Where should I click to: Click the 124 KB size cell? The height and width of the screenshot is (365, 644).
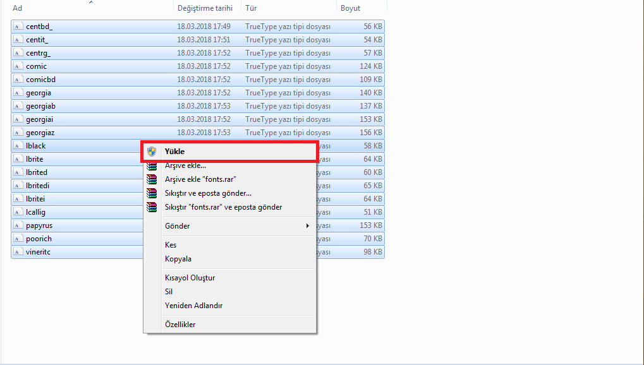[x=371, y=66]
